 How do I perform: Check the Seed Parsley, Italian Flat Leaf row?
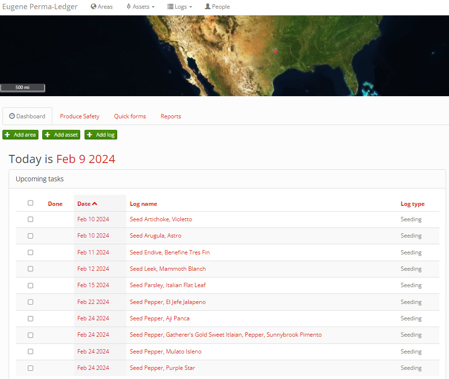tap(30, 286)
